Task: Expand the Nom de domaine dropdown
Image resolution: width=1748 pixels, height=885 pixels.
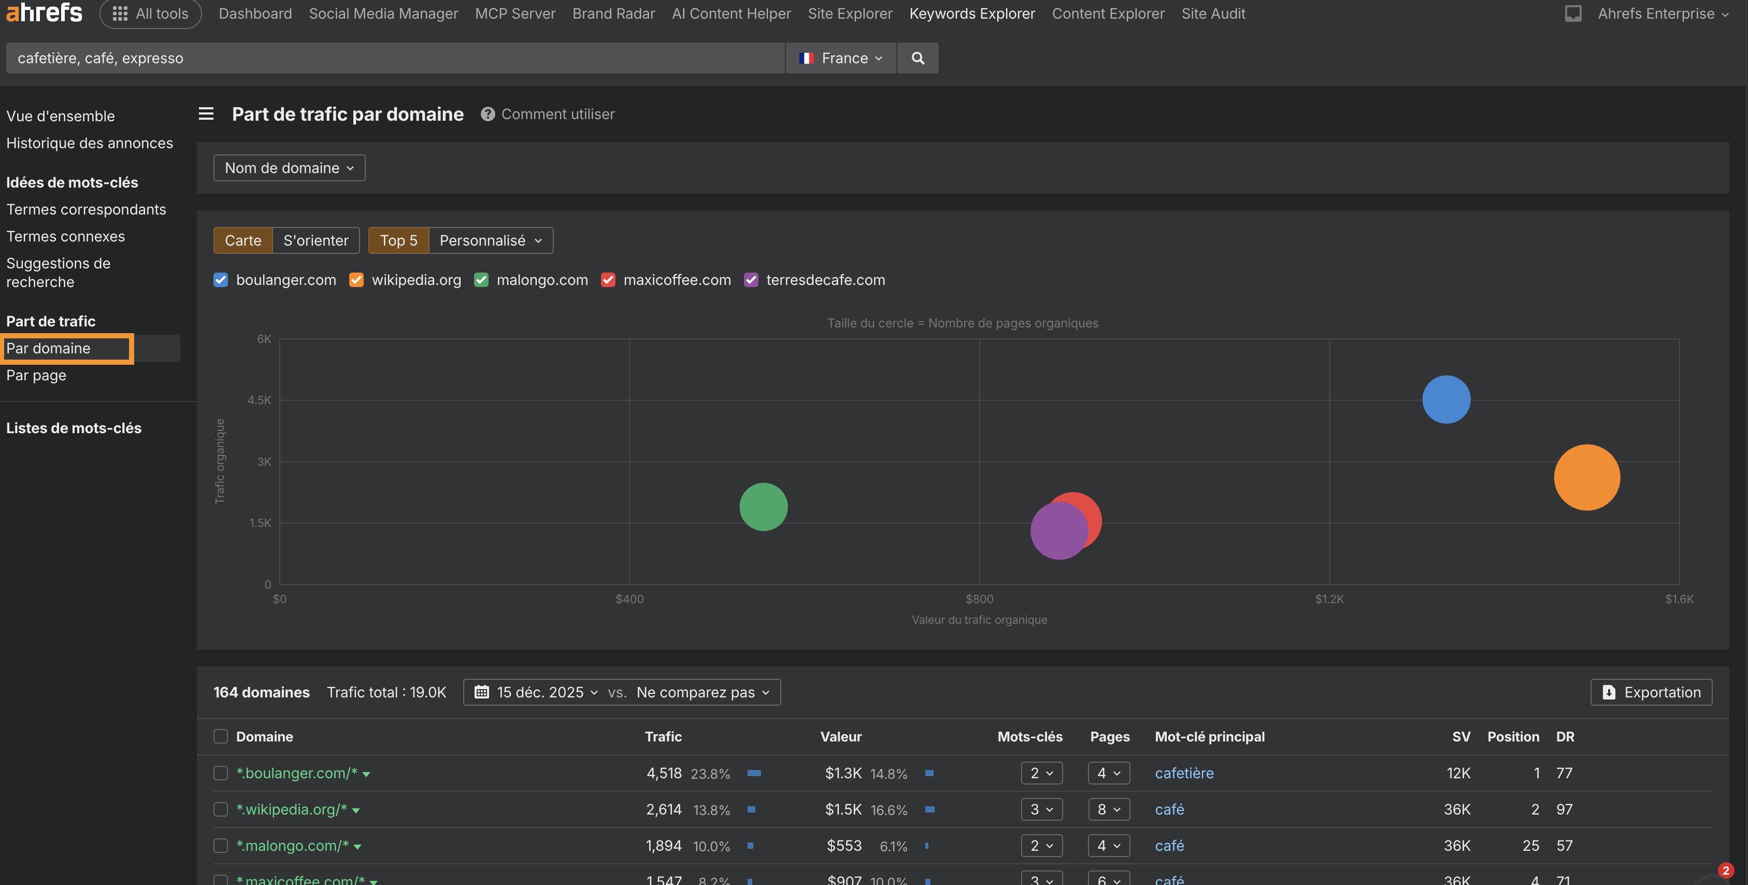Action: tap(289, 168)
